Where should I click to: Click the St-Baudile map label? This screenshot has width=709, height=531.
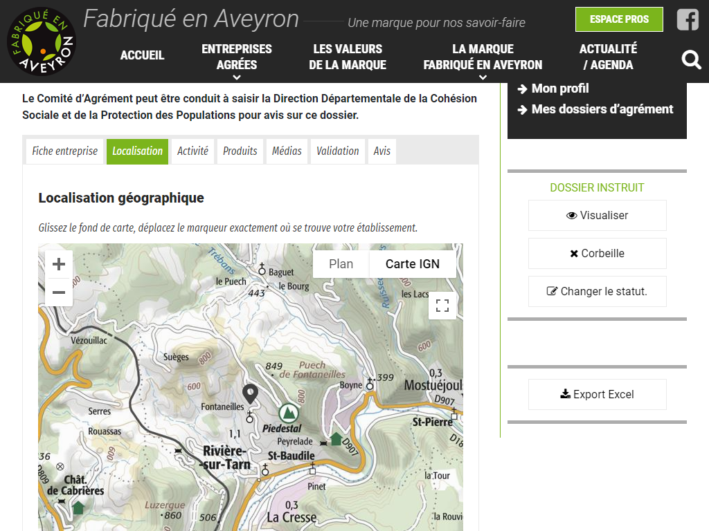(x=291, y=456)
